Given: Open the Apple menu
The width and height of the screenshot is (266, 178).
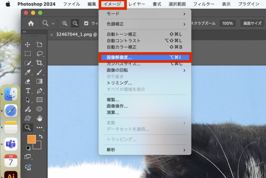Looking at the screenshot, I should tap(8, 4).
